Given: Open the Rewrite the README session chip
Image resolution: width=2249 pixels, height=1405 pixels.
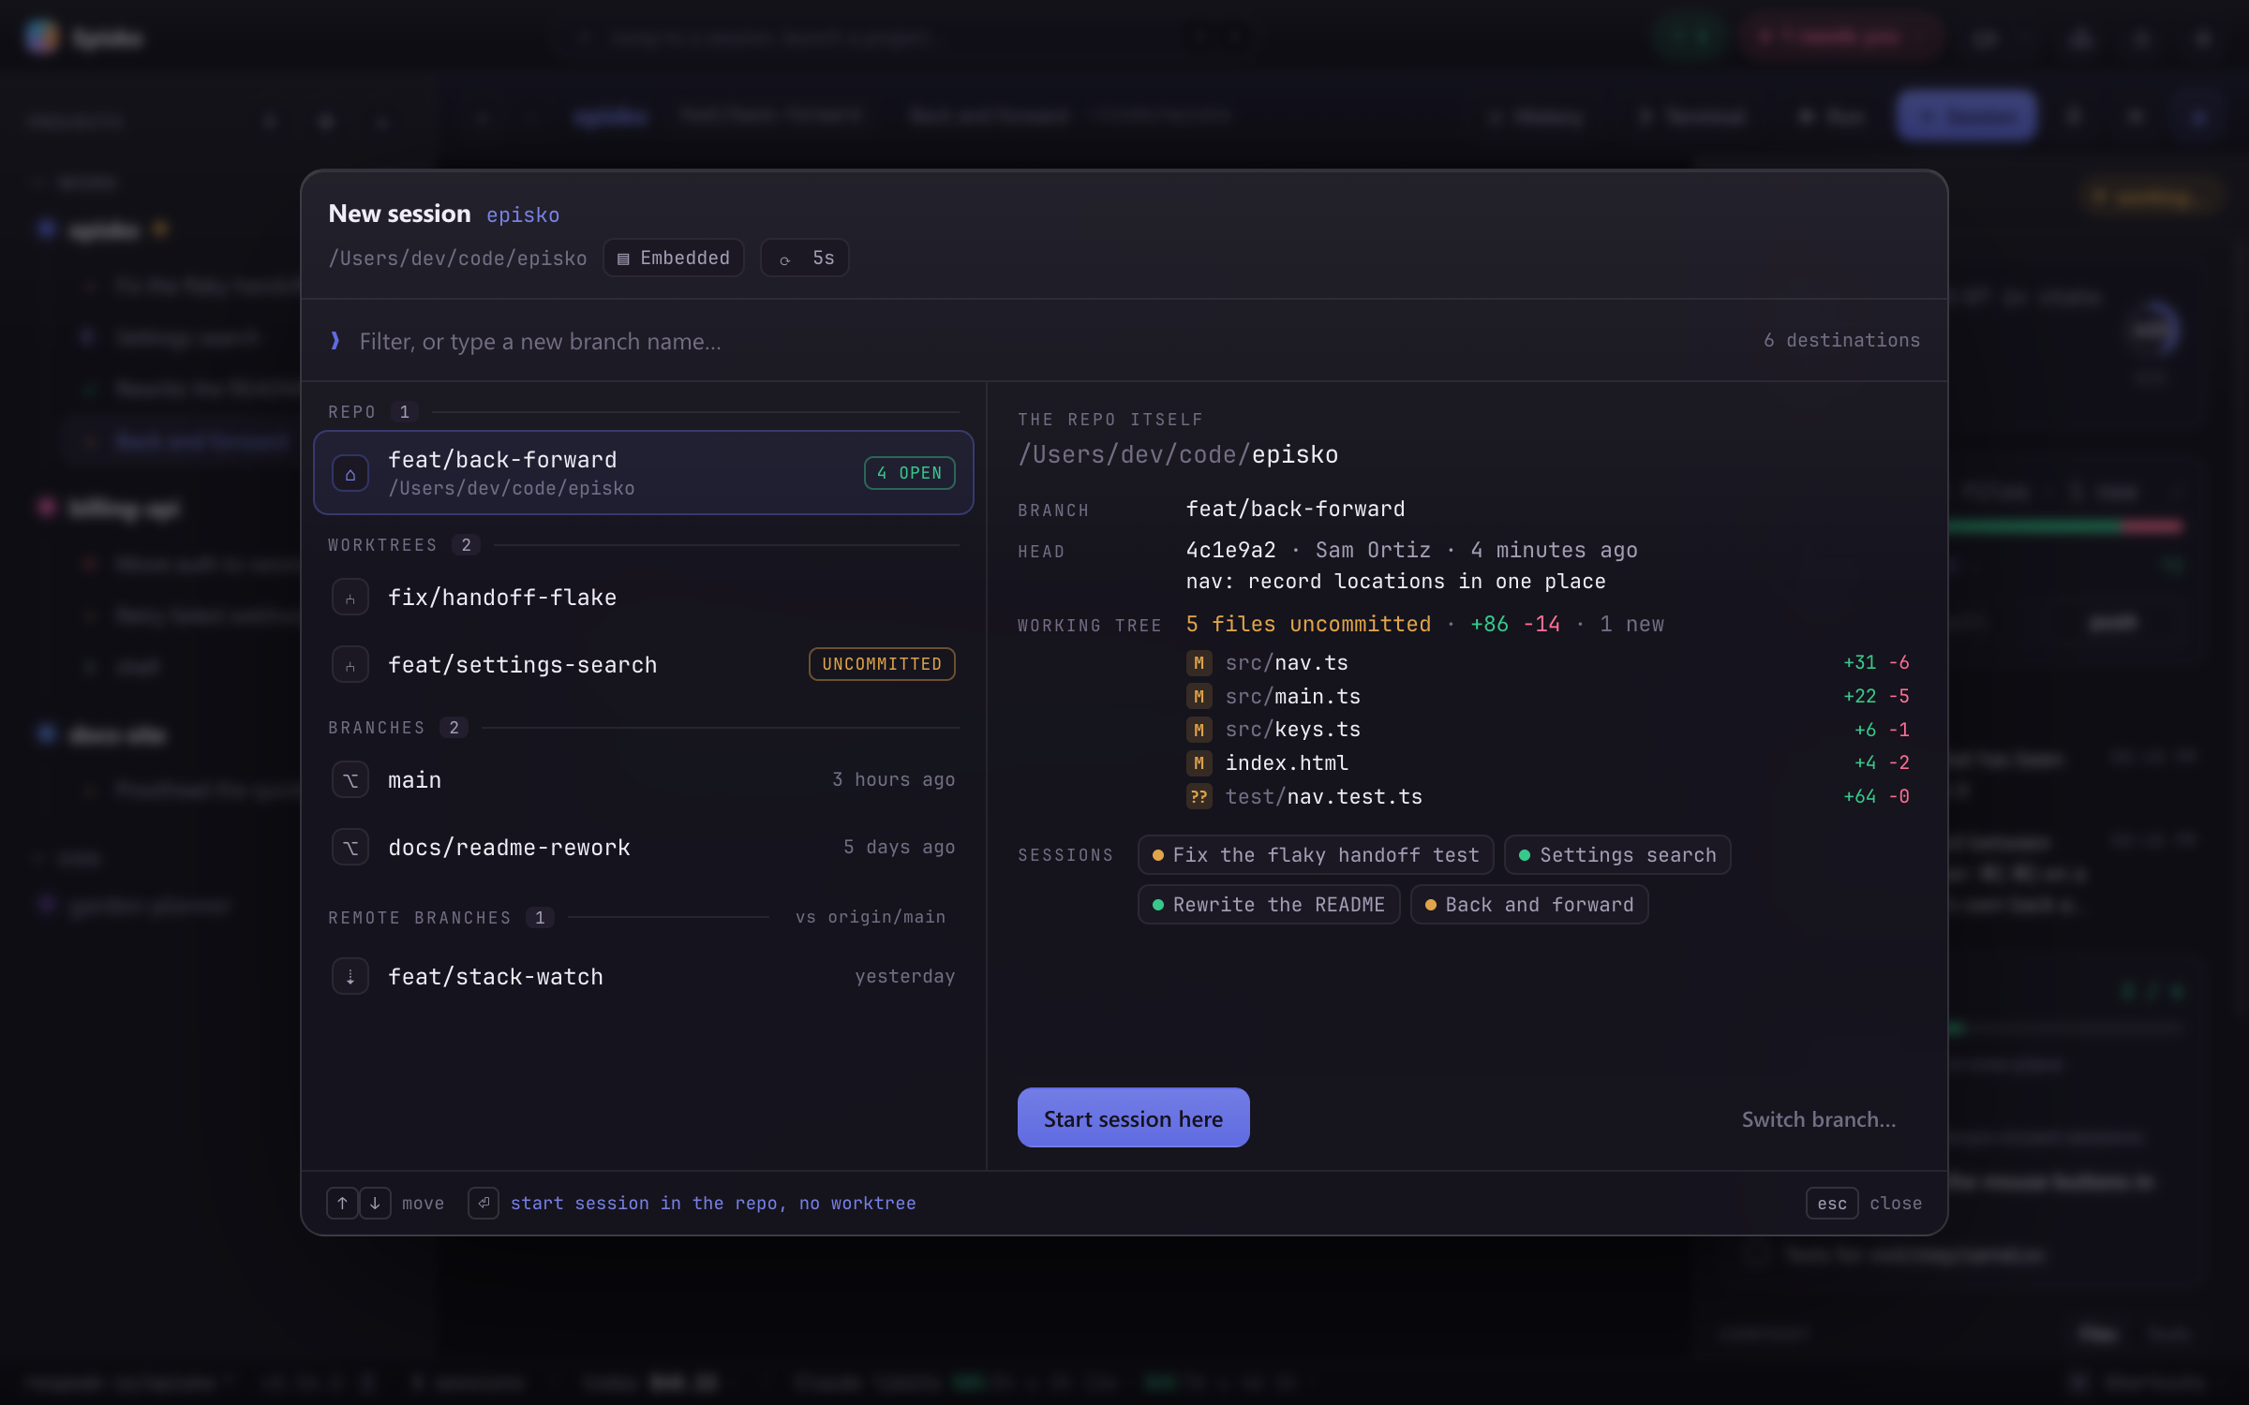Looking at the screenshot, I should tap(1269, 905).
